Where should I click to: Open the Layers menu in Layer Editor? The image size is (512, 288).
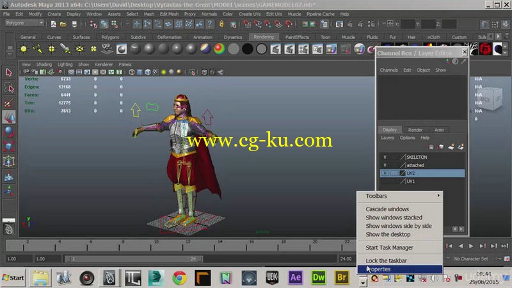click(x=388, y=138)
